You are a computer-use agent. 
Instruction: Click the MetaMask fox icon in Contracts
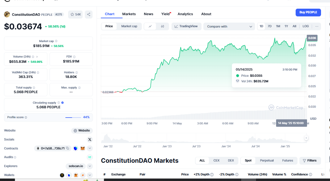(83, 149)
